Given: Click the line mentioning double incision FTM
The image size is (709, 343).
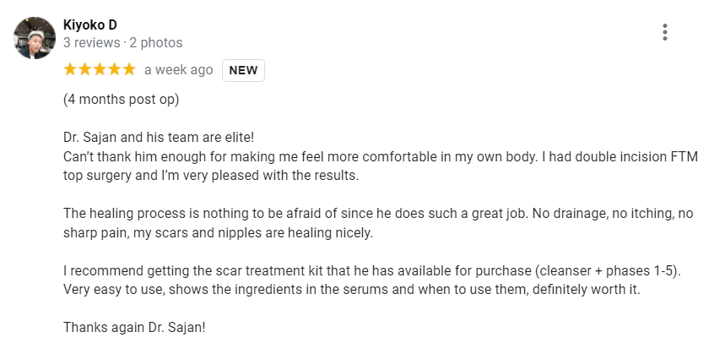Looking at the screenshot, I should click(381, 156).
